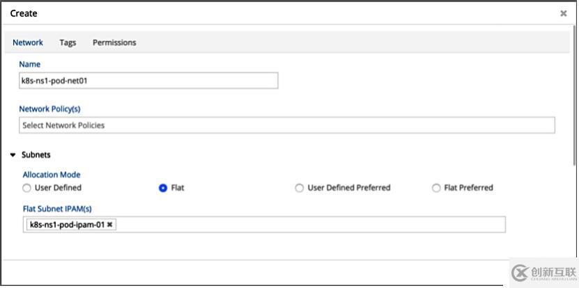
Task: Click the Create dialog title
Action: coord(24,13)
